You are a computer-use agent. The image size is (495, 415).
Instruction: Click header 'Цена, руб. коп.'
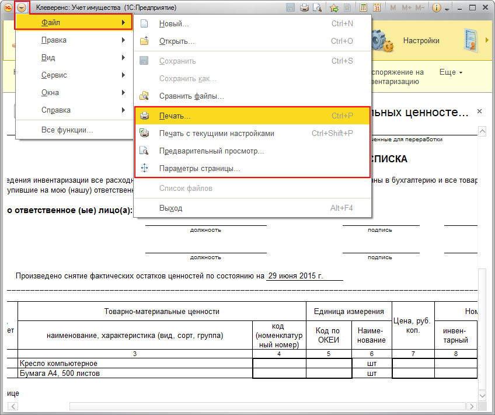tap(413, 325)
